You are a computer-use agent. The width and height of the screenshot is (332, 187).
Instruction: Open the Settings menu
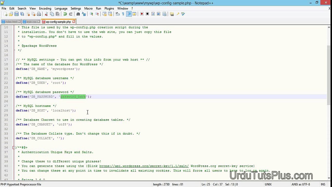76,9
